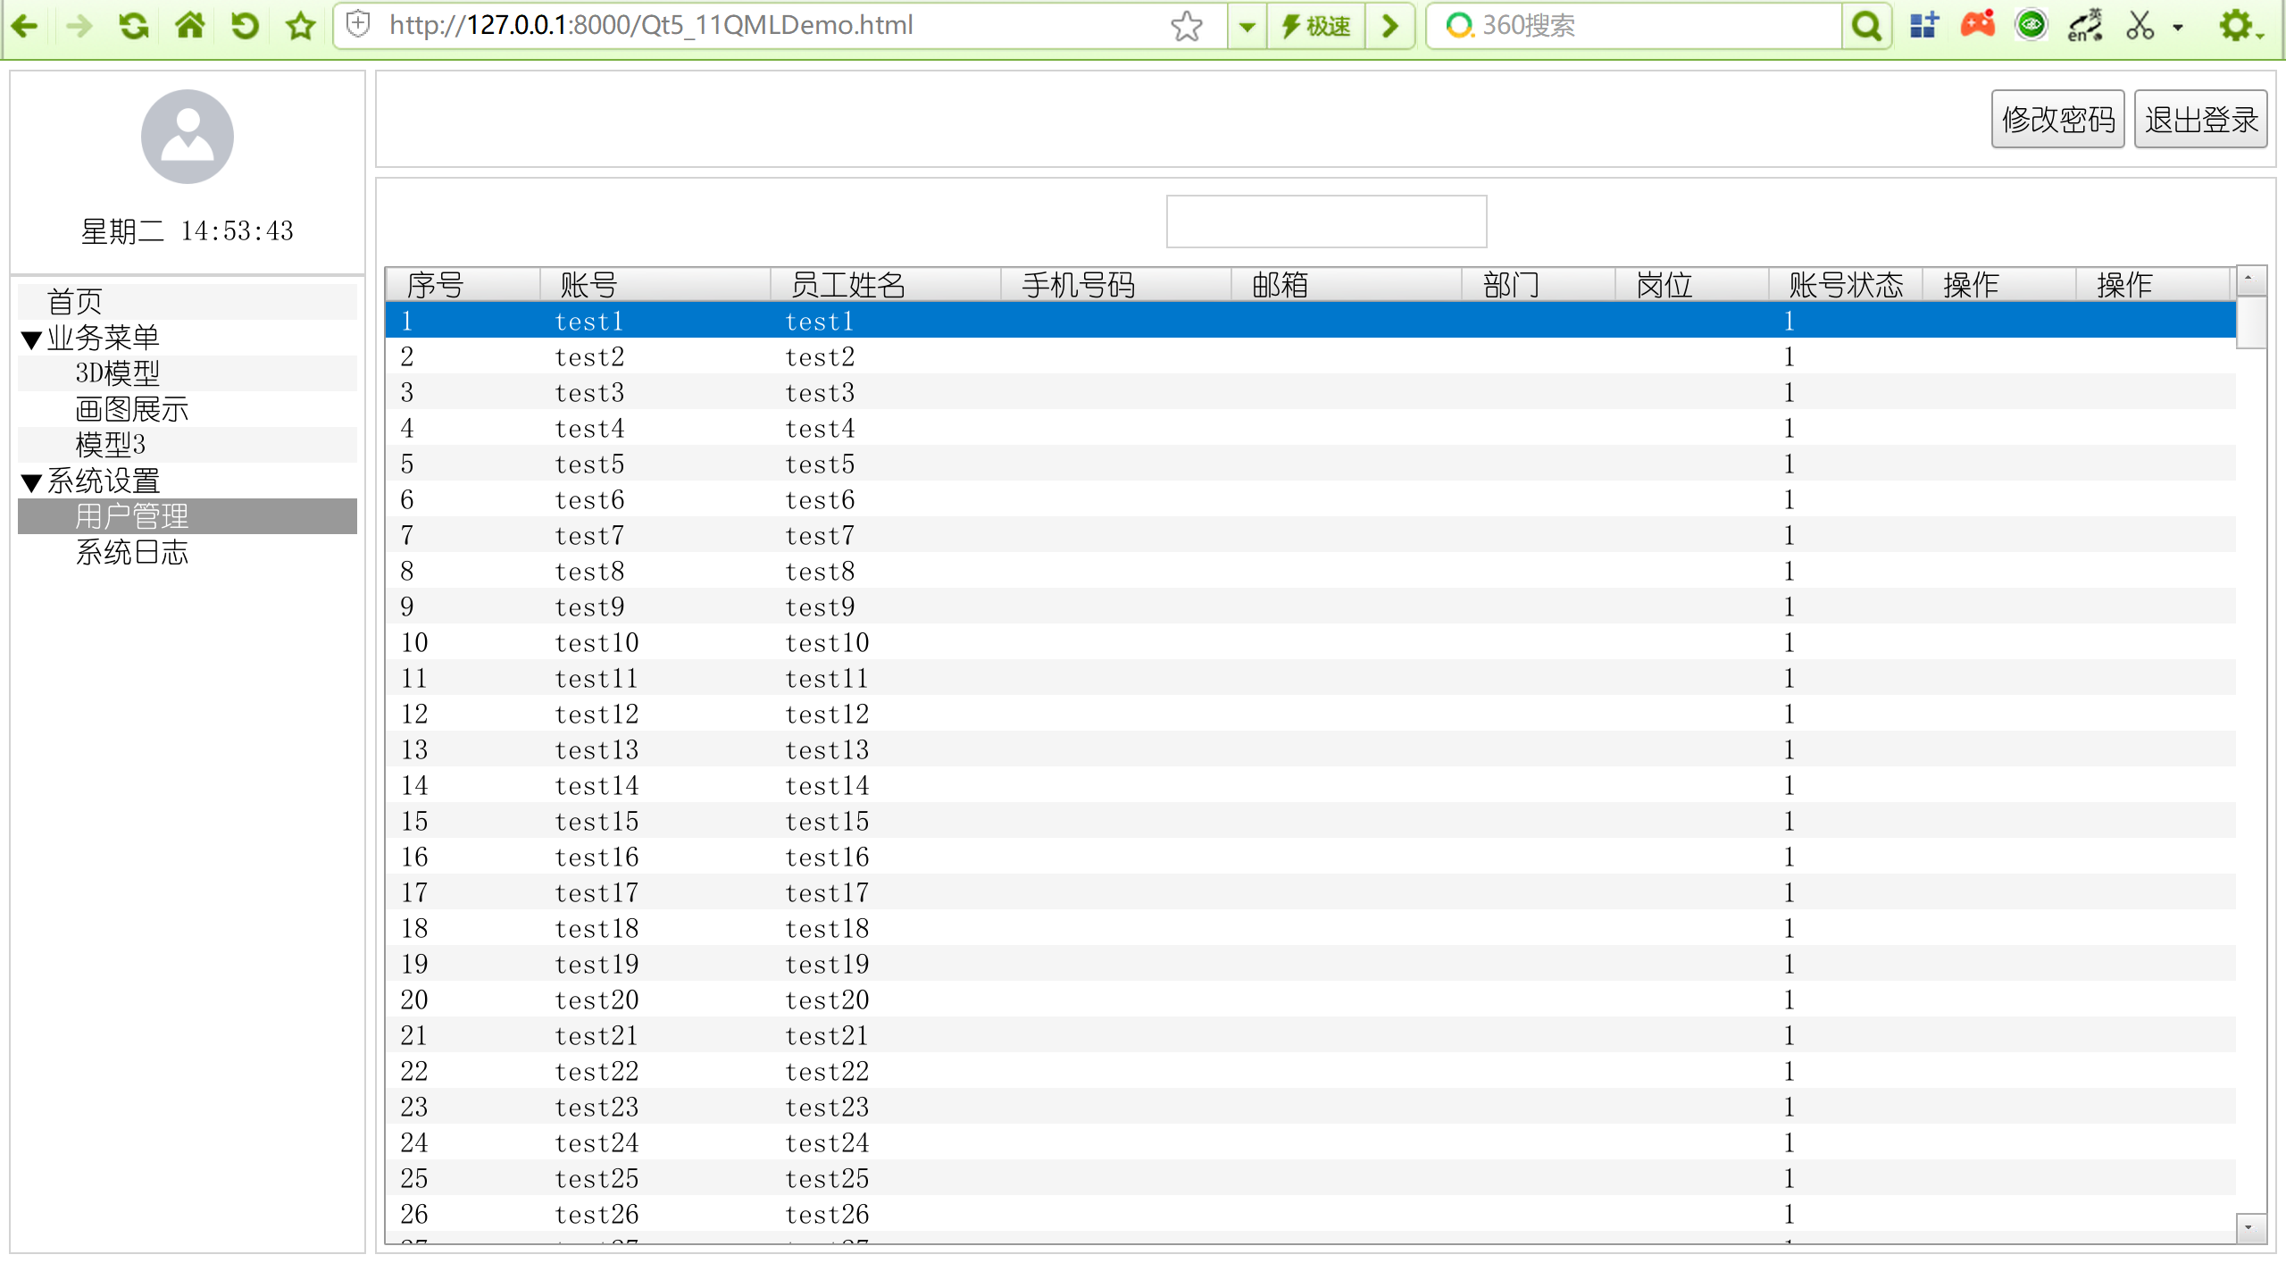The image size is (2286, 1263).
Task: Click the 360 search magnifier button
Action: pos(1866,26)
